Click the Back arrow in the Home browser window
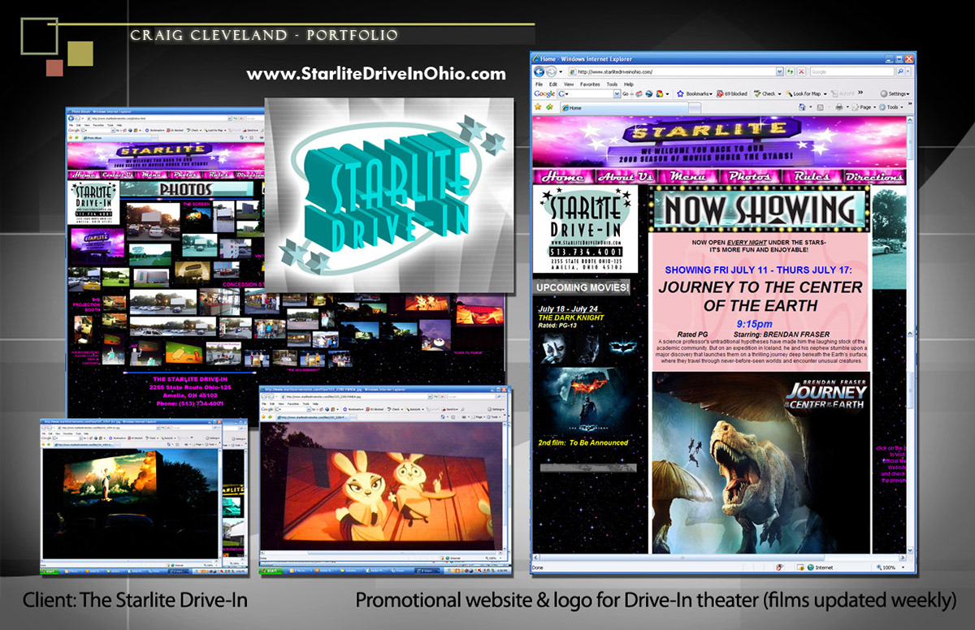 pyautogui.click(x=539, y=72)
